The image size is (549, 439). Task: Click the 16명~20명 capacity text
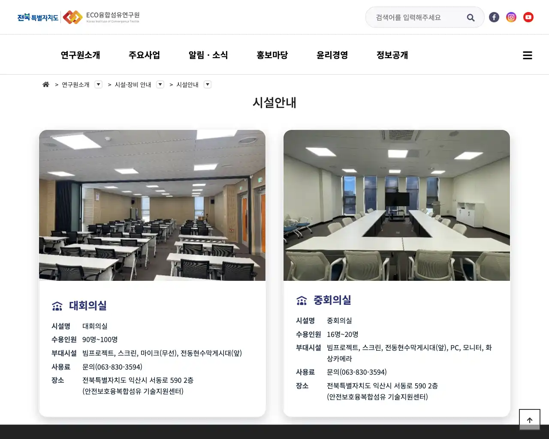[343, 334]
